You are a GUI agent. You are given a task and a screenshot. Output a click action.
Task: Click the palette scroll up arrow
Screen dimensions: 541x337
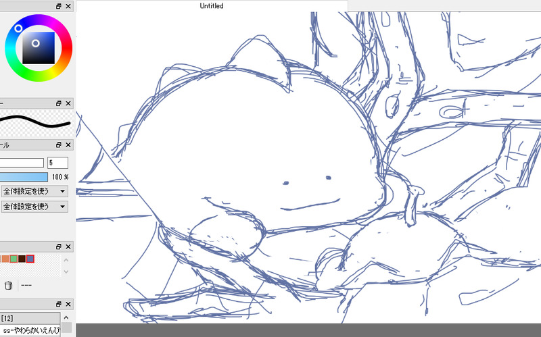pyautogui.click(x=66, y=260)
